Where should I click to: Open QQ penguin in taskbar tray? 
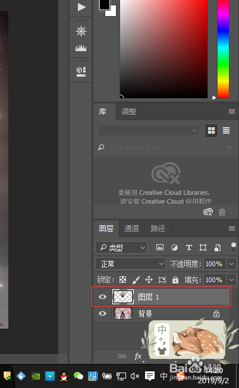[64, 376]
